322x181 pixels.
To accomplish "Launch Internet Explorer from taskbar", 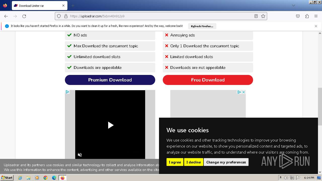I will coord(20,178).
